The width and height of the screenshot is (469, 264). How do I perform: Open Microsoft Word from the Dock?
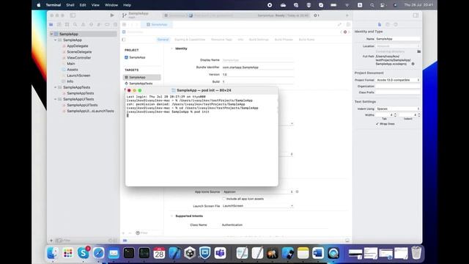tap(318, 253)
